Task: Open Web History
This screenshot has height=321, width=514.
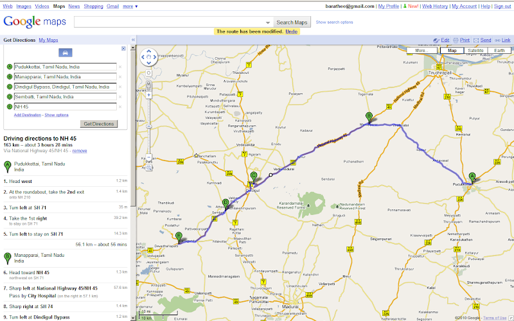Action: click(435, 6)
